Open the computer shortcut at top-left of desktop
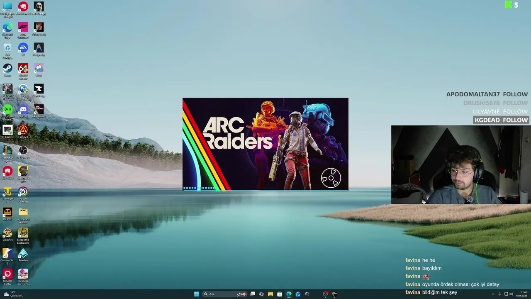 (7, 10)
